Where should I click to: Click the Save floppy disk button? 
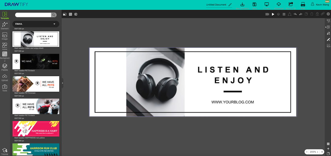[x=255, y=6]
